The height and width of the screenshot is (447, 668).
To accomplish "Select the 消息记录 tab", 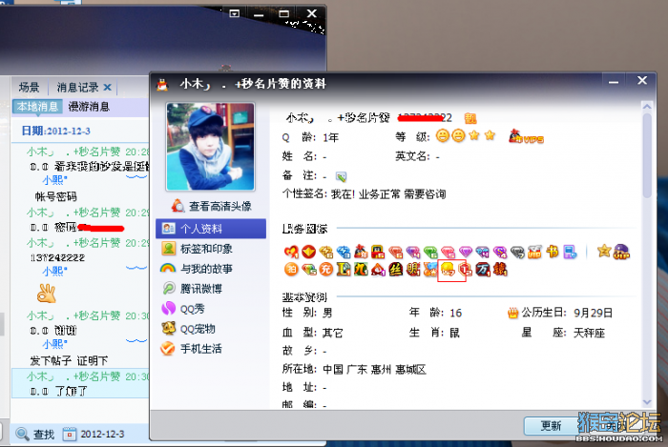I will click(77, 88).
